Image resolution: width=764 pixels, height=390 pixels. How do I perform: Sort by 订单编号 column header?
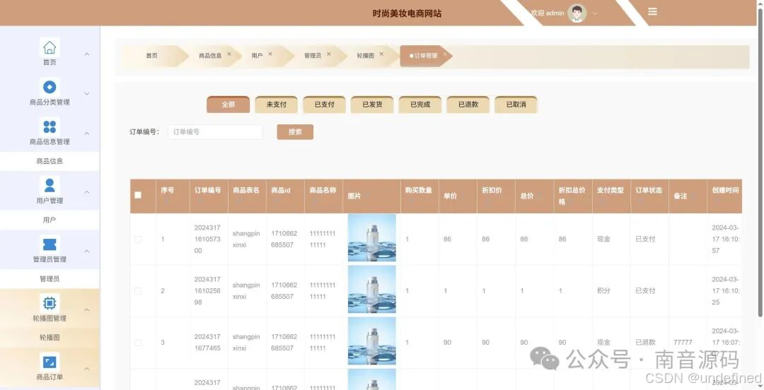(207, 196)
